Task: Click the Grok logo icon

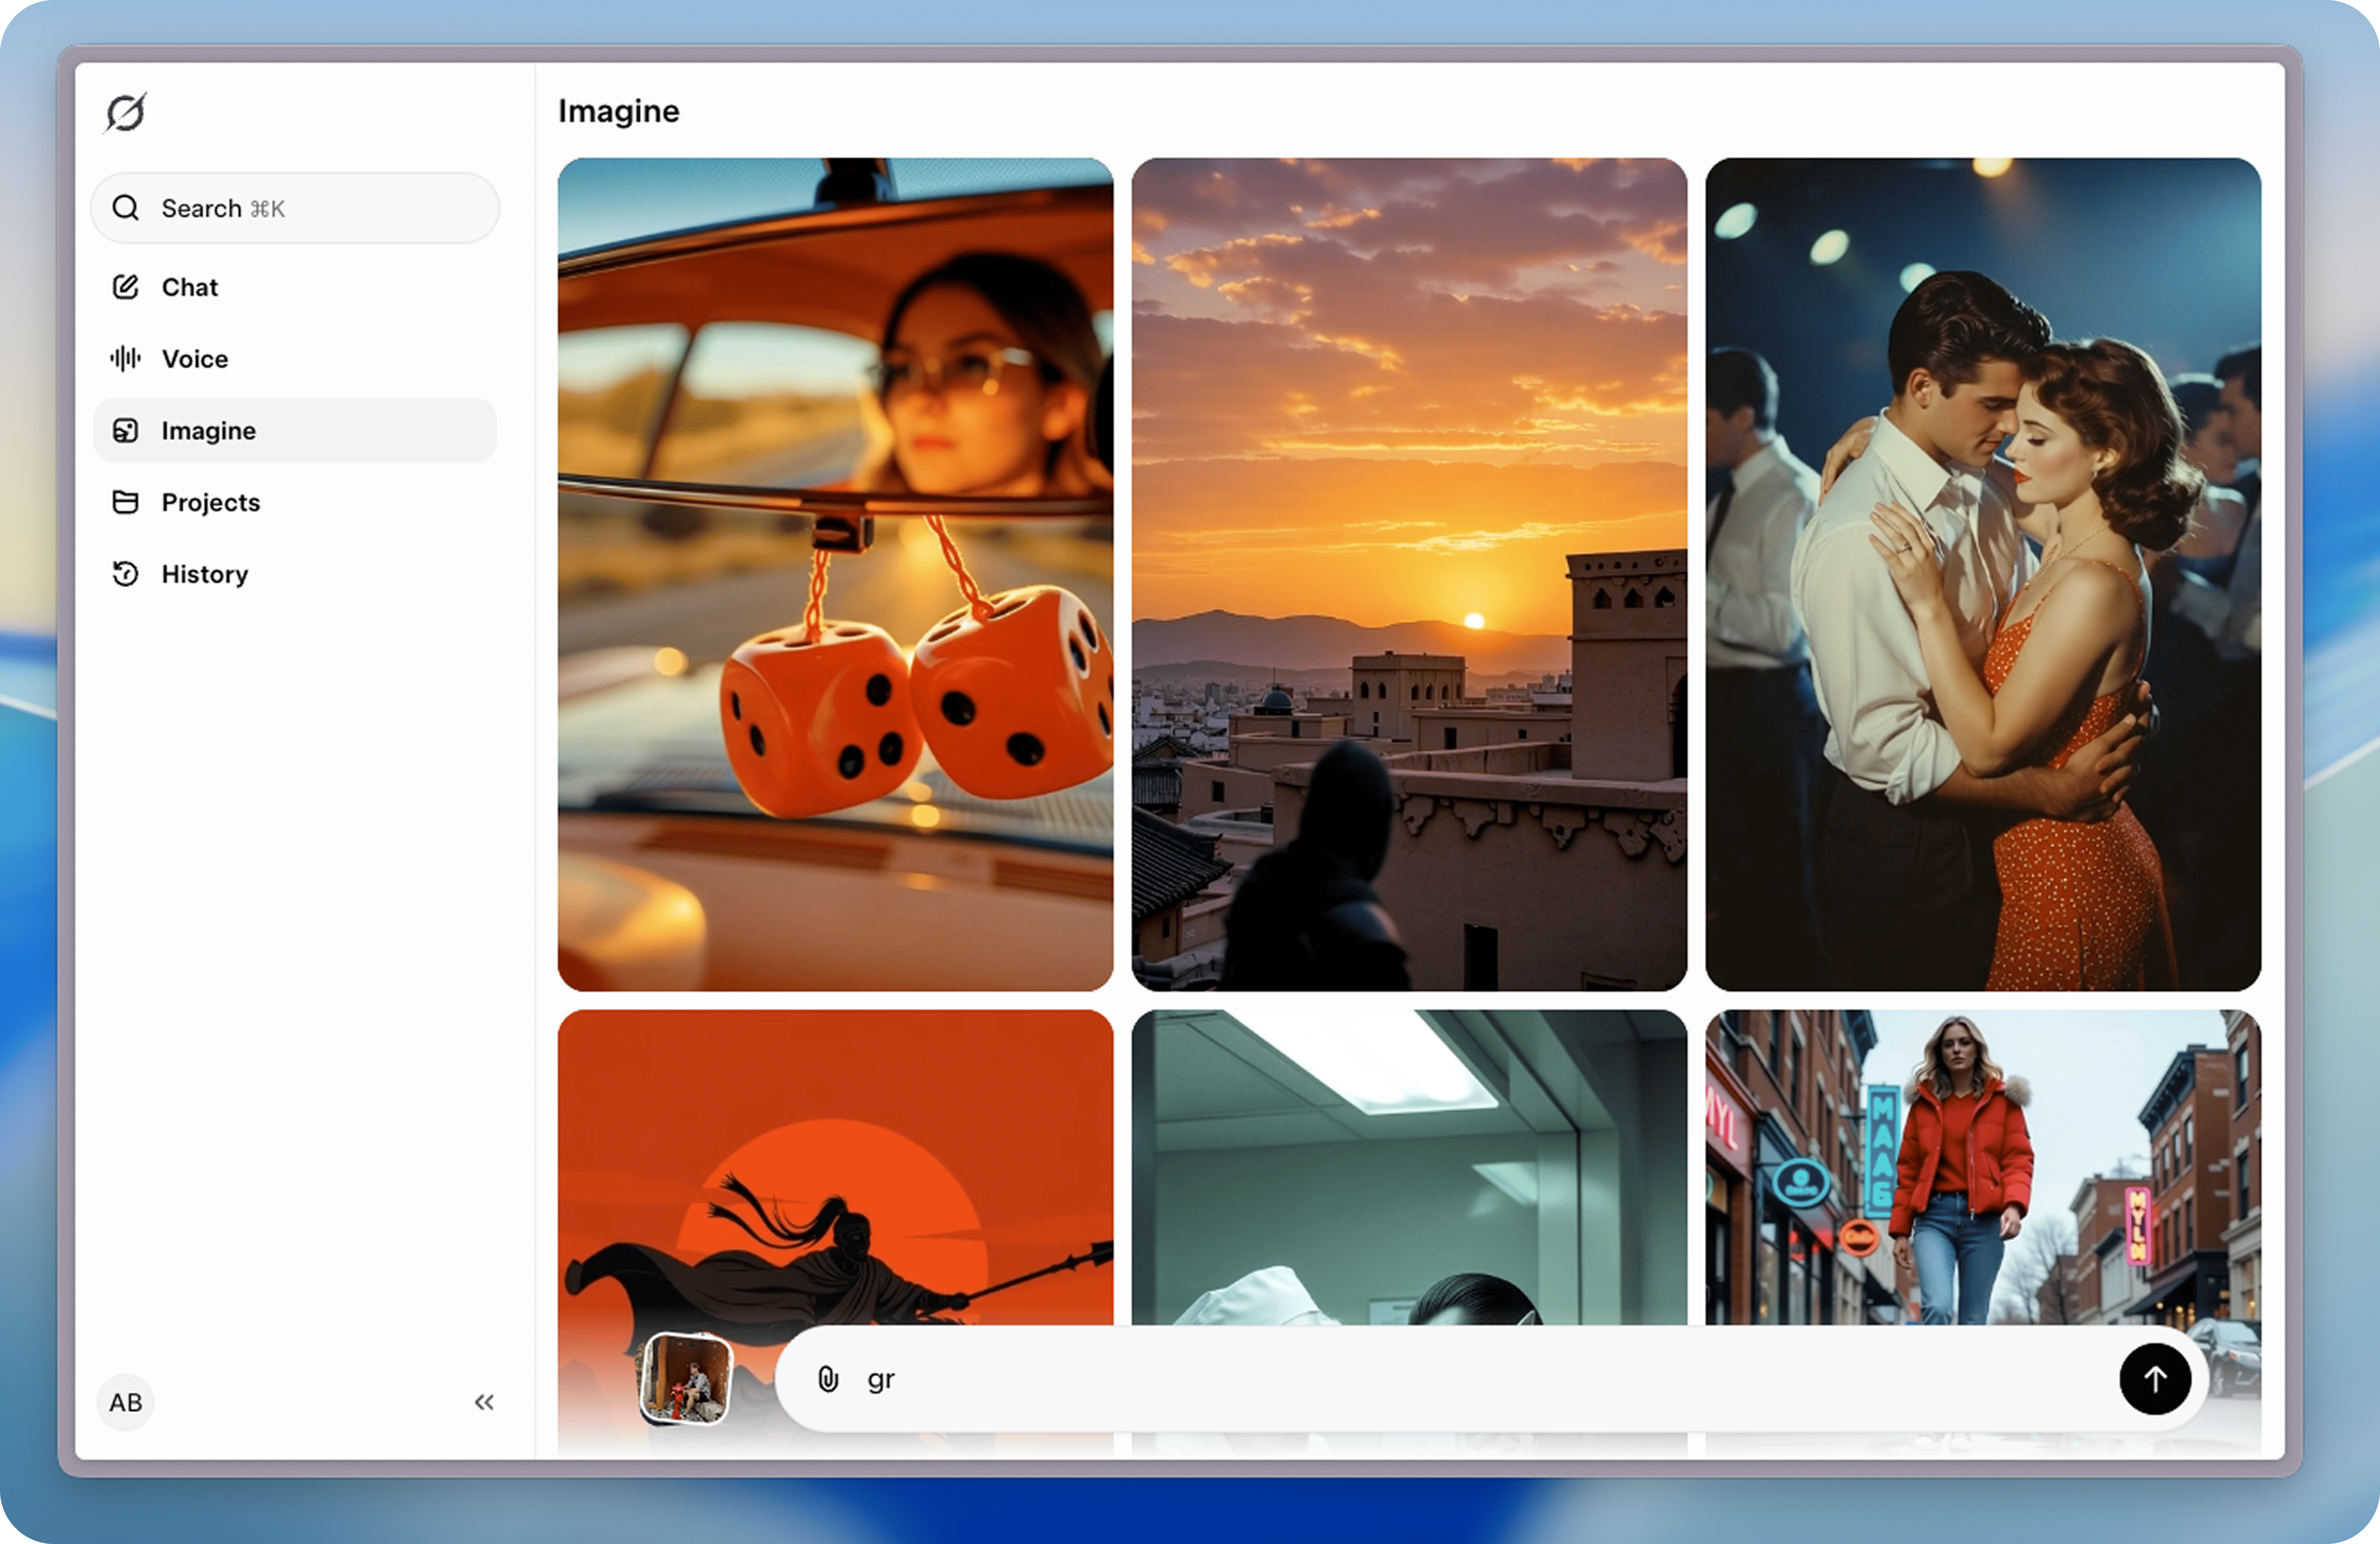Action: pos(126,112)
